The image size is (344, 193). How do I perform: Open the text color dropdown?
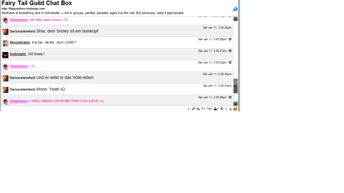(216, 109)
